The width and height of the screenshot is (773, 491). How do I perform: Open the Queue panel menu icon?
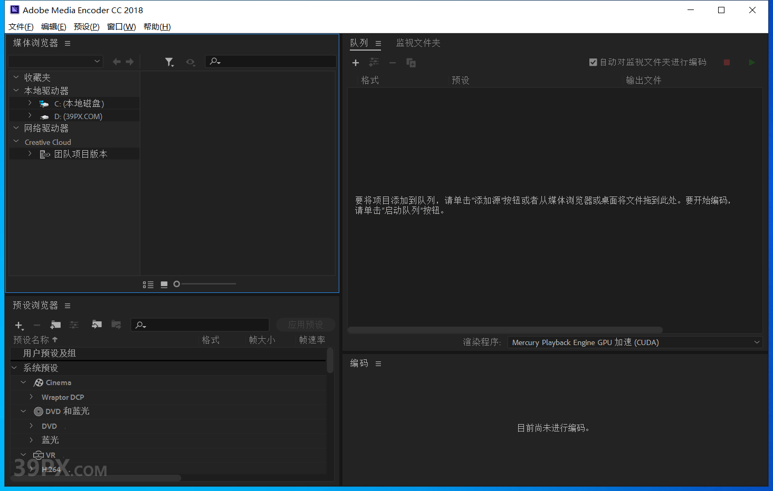click(378, 43)
